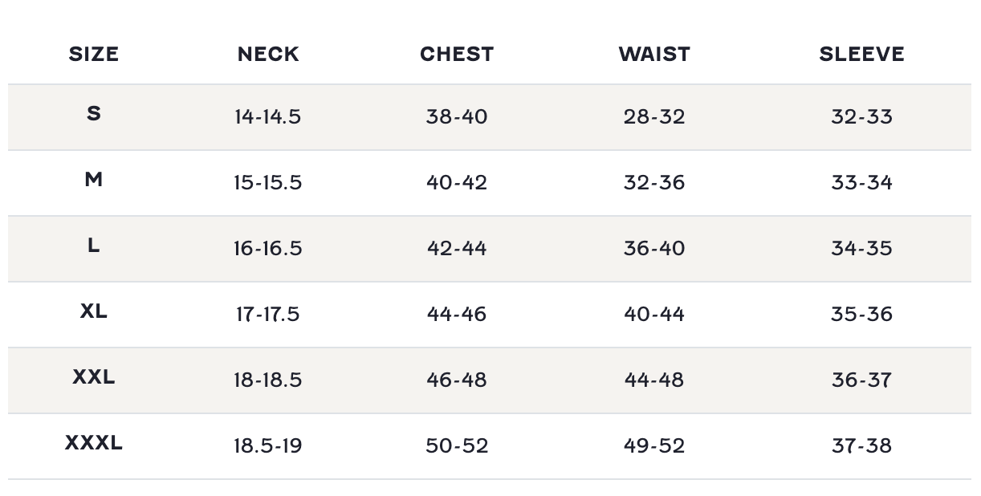The height and width of the screenshot is (496, 981).
Task: Select the XXL size row label
Action: tap(94, 377)
